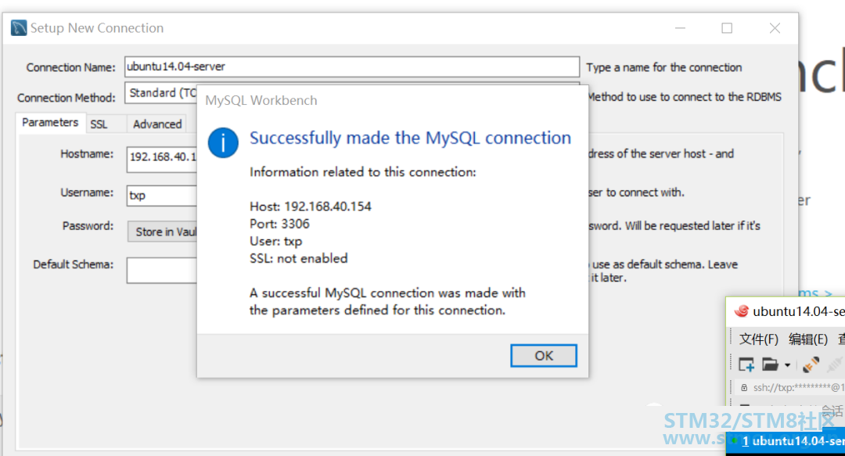Click the lock icon in the ssh address bar
The image size is (845, 456).
(x=744, y=387)
